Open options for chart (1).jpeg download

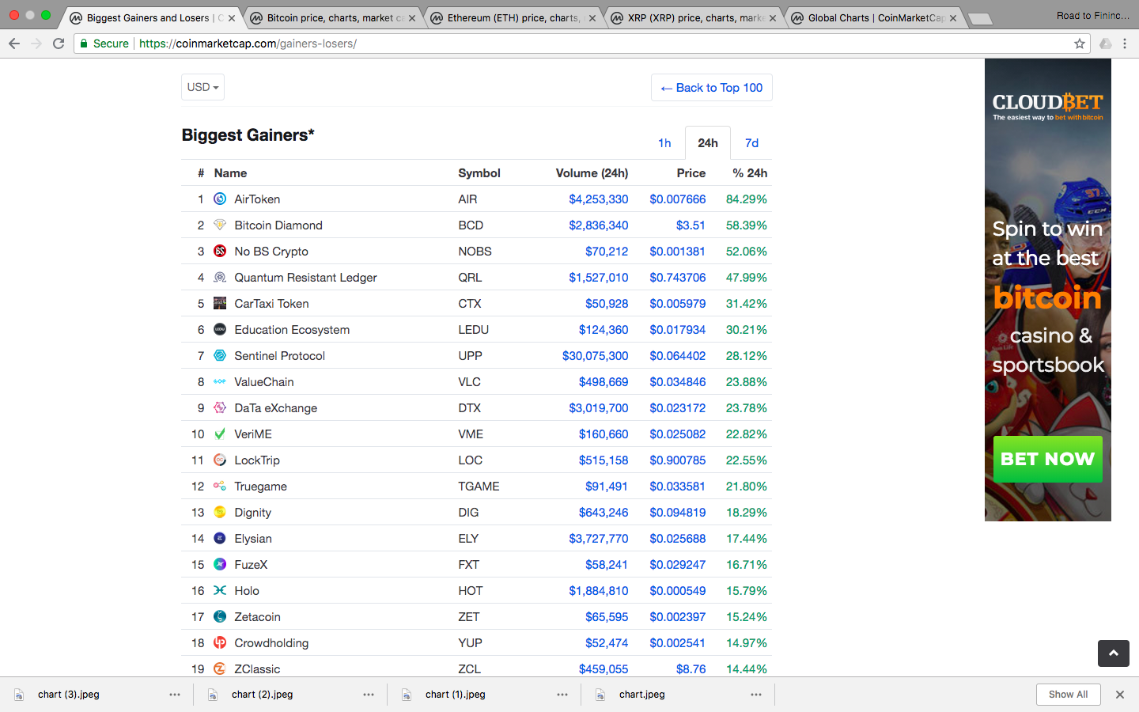(x=562, y=695)
